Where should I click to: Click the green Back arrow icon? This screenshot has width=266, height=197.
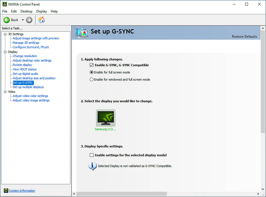(7, 20)
